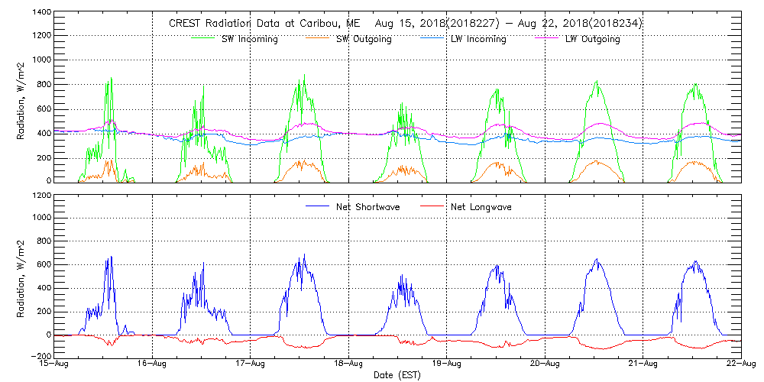Click the 21-Aug x-axis date label

[643, 364]
